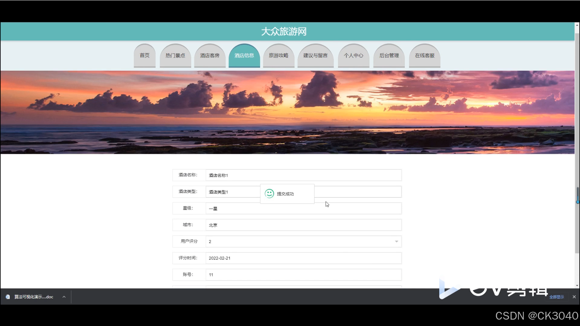Close the downloads bar
The image size is (580, 326).
[574, 297]
